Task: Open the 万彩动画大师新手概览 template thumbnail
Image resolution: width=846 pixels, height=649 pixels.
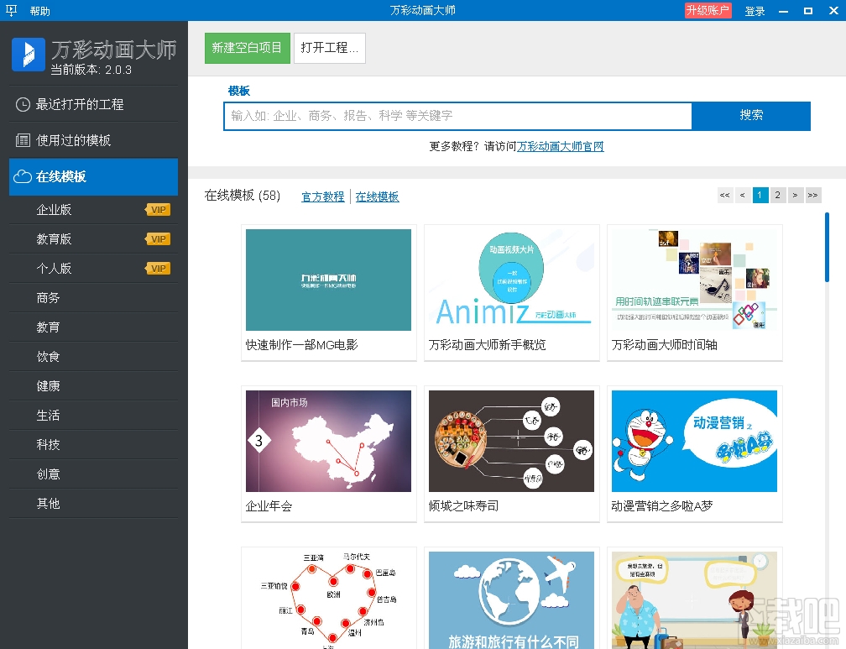Action: click(x=511, y=280)
